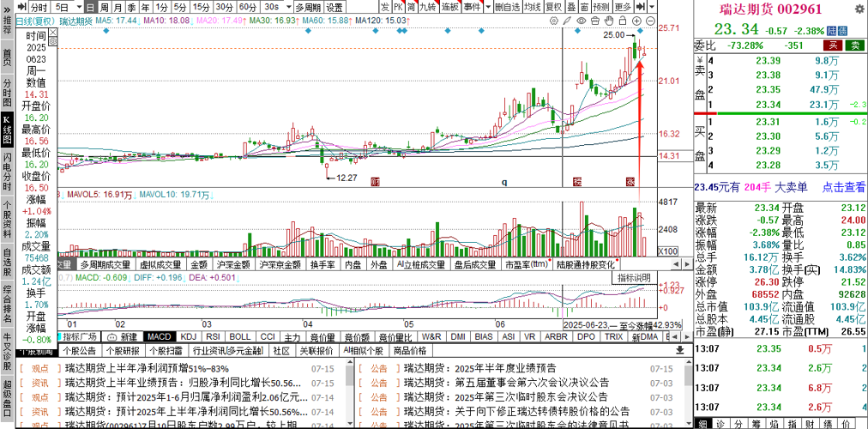Viewport: 868px width, 429px height.
Task: Switch to 个股公告 announcements tab
Action: point(79,350)
